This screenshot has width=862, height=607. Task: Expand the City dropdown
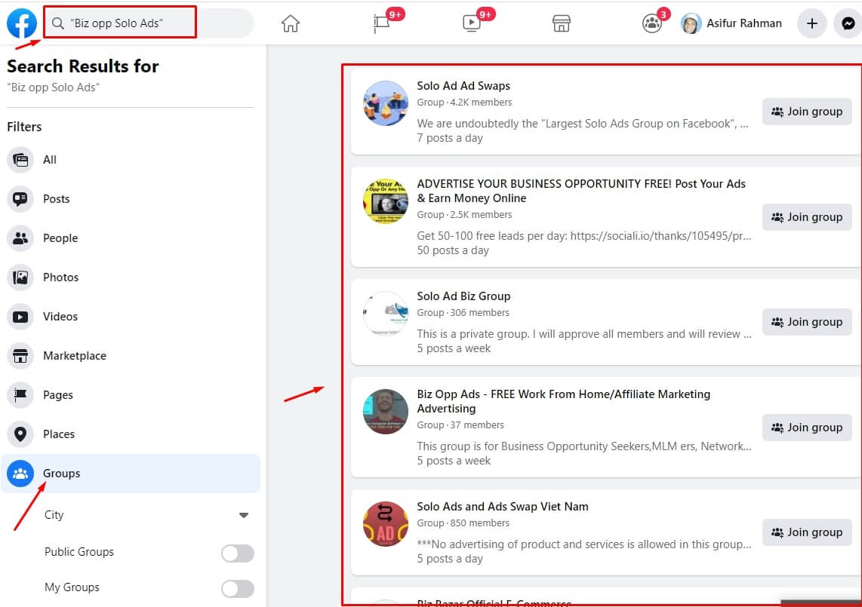[x=243, y=514]
